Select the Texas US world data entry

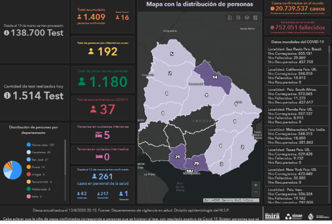click(297, 156)
